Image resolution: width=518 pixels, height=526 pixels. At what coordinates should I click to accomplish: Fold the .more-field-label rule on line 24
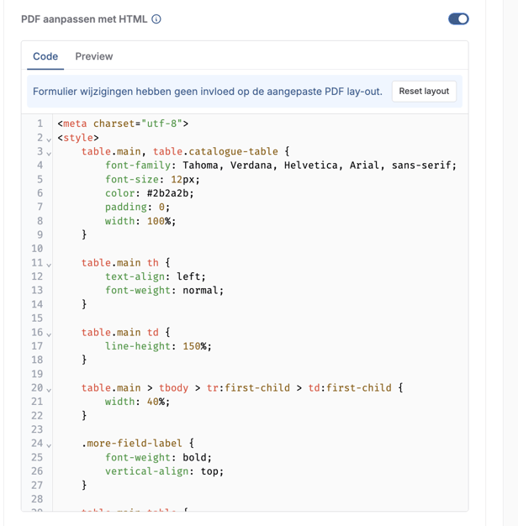[49, 444]
